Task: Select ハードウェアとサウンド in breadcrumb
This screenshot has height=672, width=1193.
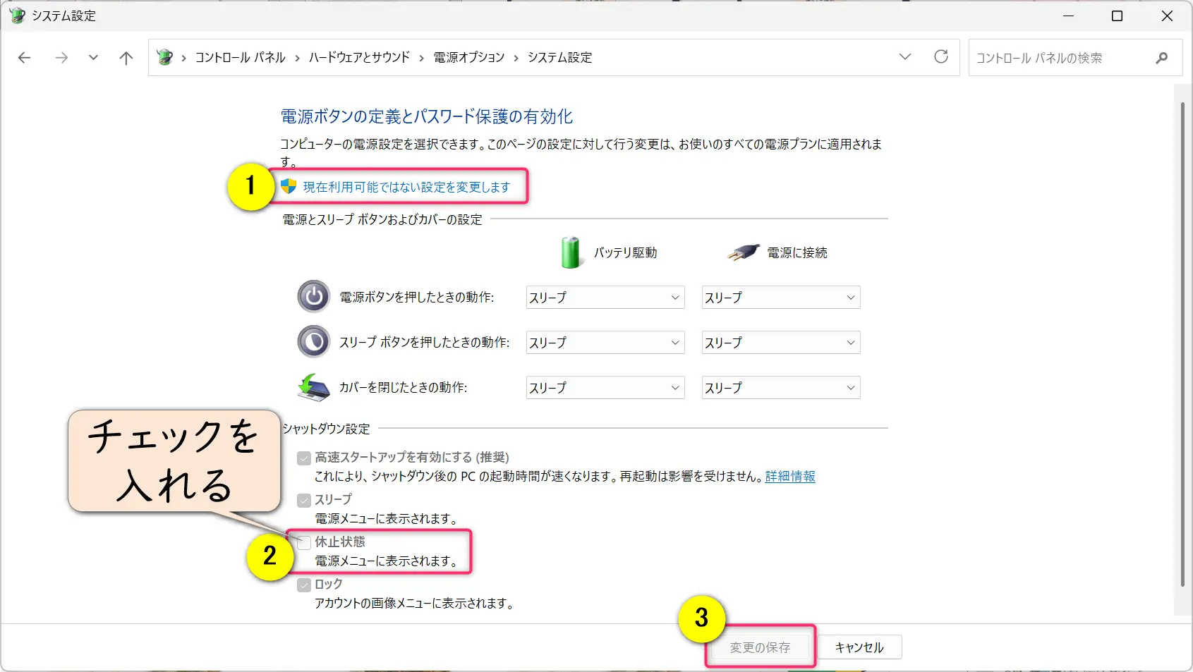Action: (x=359, y=58)
